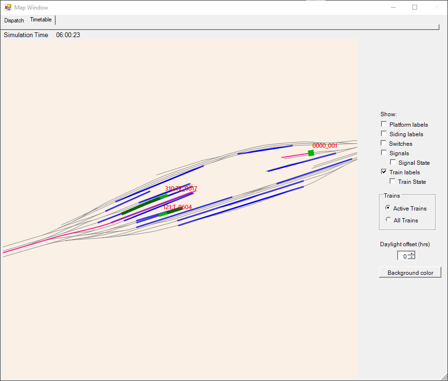Turn on Siding labels display
The image size is (448, 381).
384,134
